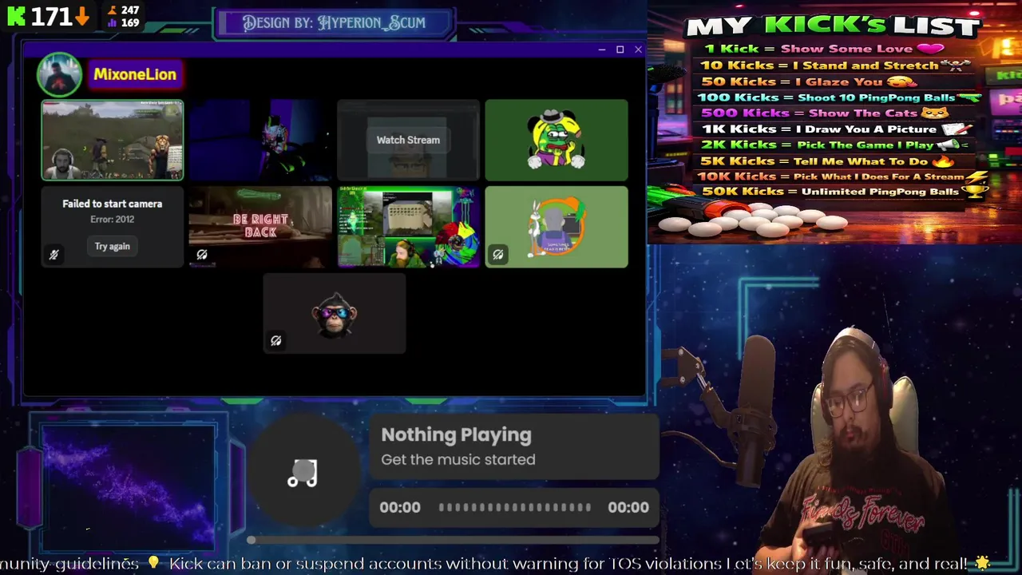The image size is (1022, 575).
Task: Click the purple bars icon beside 169
Action: point(113,23)
